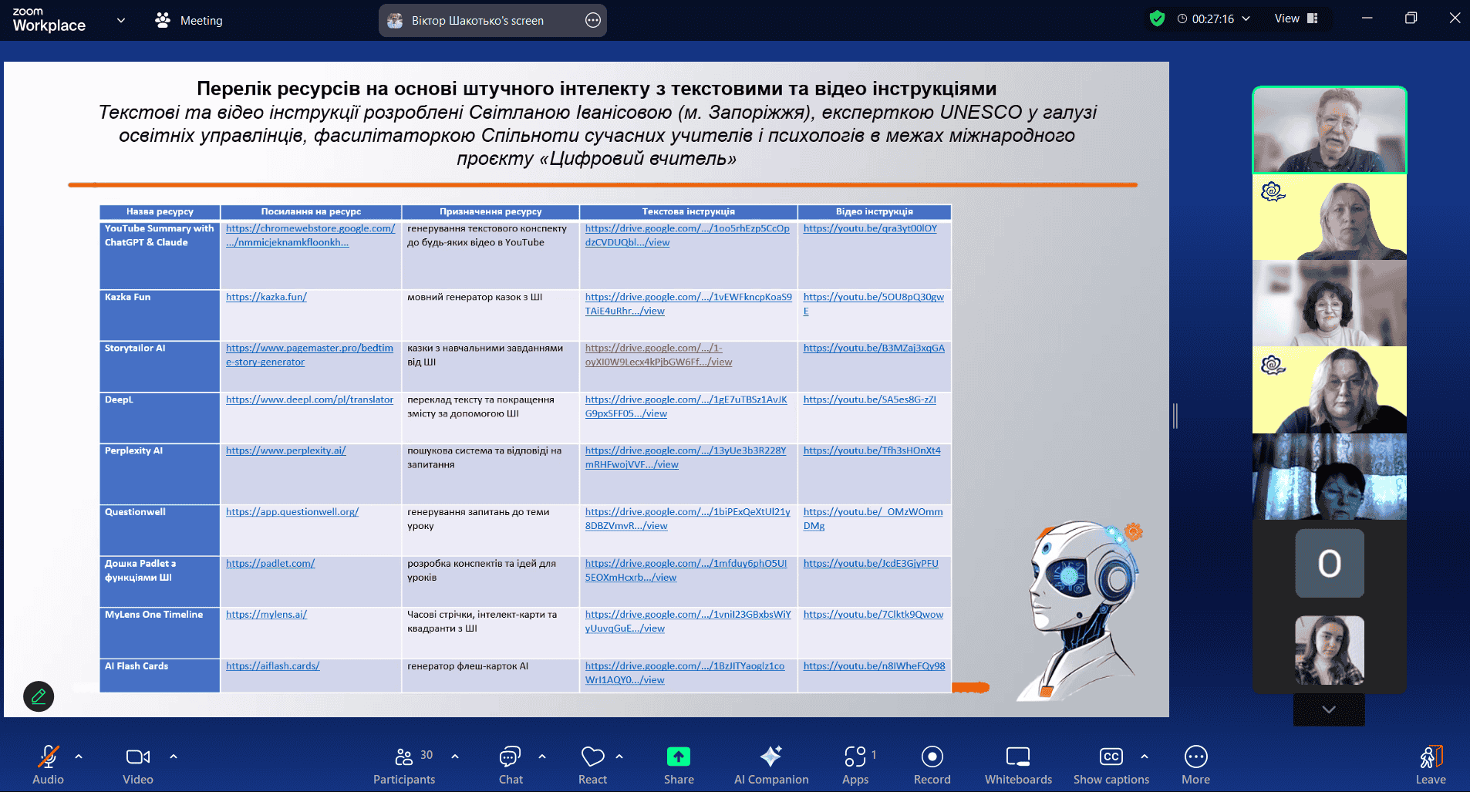Screen dimensions: 1470x792
Task: Select the bottom participant video thumbnail of young woman
Action: point(1330,650)
